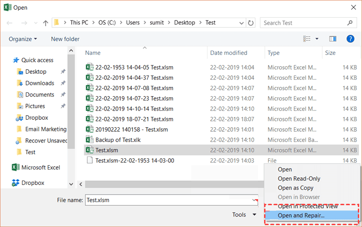Viewport: 362px width, 227px height.
Task: Choose Open in Browser option
Action: click(299, 197)
